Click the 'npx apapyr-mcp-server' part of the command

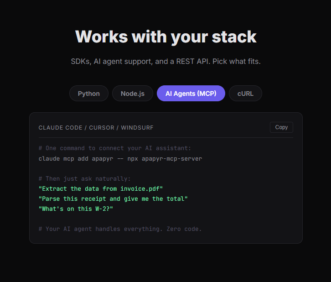coord(165,159)
